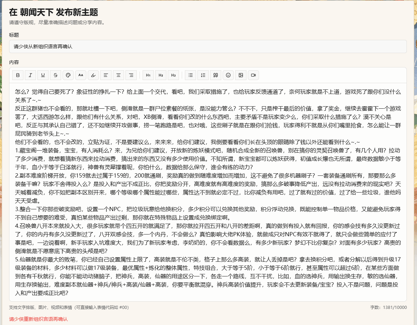417x325 pixels.
Task: Click the word count 字数：1381/10000
Action: [388, 308]
